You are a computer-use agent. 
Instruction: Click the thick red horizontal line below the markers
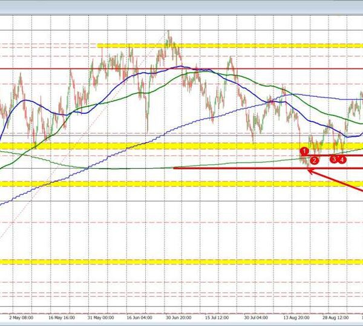point(242,168)
